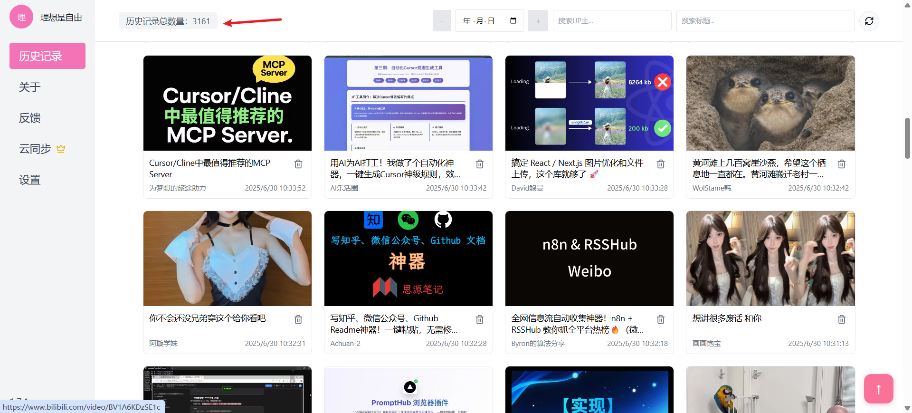This screenshot has height=413, width=912.
Task: Click the crown icon beside 云同步
Action: (61, 149)
